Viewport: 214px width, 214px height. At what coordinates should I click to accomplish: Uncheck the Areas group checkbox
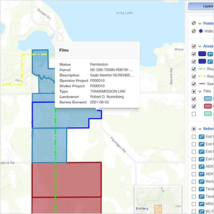coord(194,47)
